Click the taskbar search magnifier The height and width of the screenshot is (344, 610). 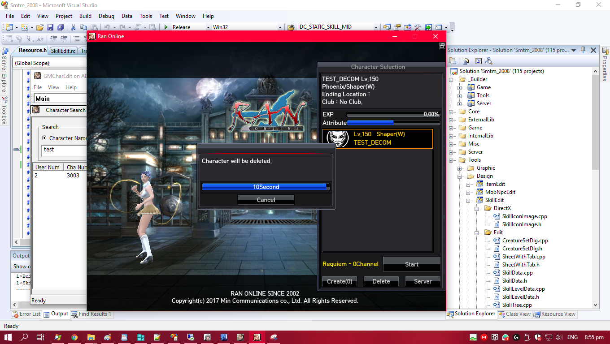click(x=24, y=337)
